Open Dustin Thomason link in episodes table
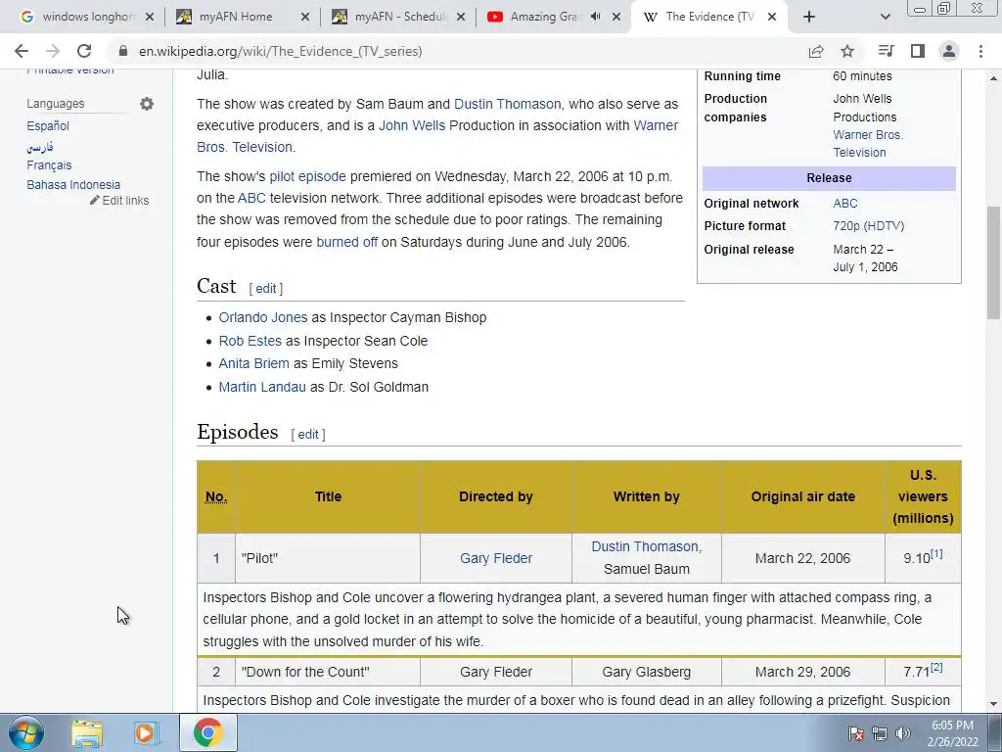 click(x=646, y=546)
